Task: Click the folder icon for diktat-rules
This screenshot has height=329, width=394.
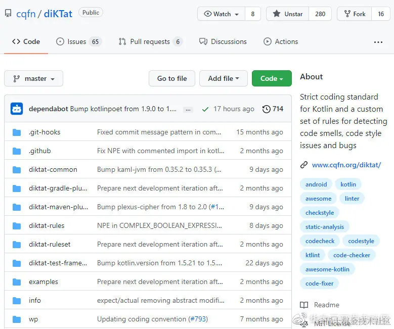Action: coord(17,226)
